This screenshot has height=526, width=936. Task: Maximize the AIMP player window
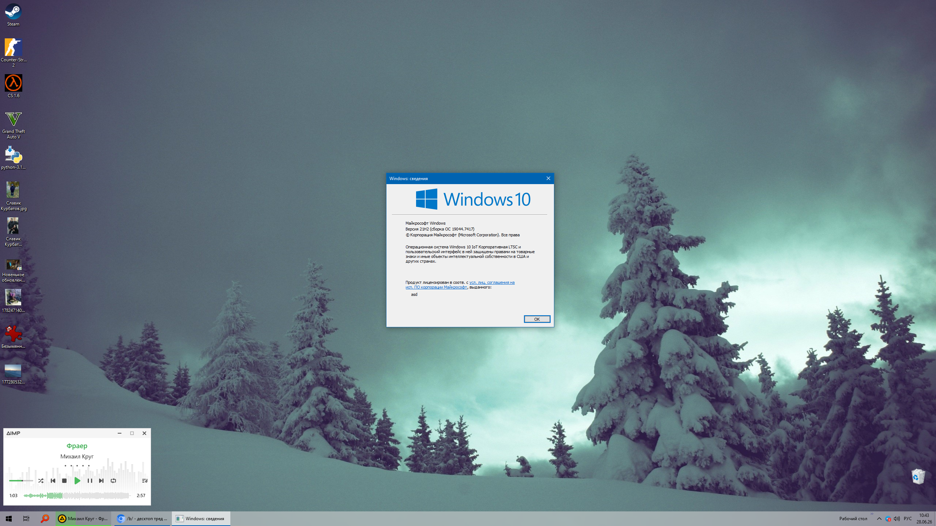click(132, 433)
